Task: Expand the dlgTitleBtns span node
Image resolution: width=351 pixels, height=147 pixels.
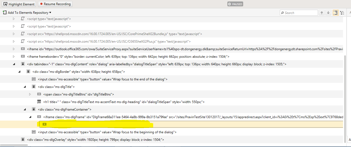Action: [x=30, y=94]
